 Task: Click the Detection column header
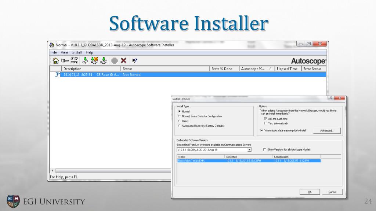click(x=249, y=157)
